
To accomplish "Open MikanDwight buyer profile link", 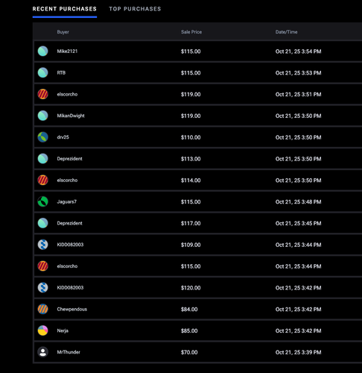I will pyautogui.click(x=71, y=116).
